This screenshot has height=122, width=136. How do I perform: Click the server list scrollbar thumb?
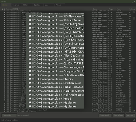click(134, 18)
